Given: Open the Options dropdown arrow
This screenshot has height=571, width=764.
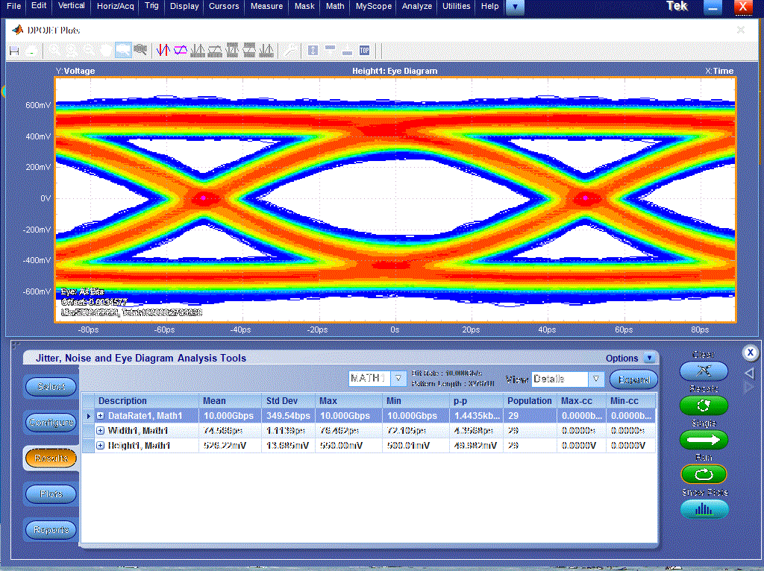Looking at the screenshot, I should (x=649, y=359).
